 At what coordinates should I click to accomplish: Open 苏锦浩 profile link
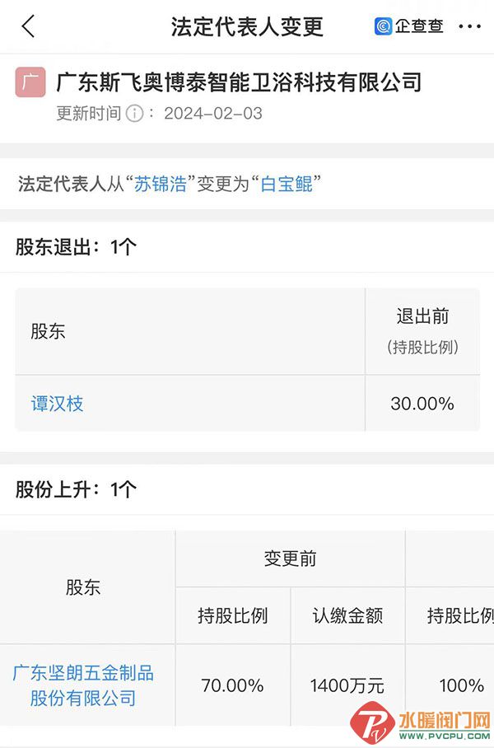pyautogui.click(x=161, y=184)
